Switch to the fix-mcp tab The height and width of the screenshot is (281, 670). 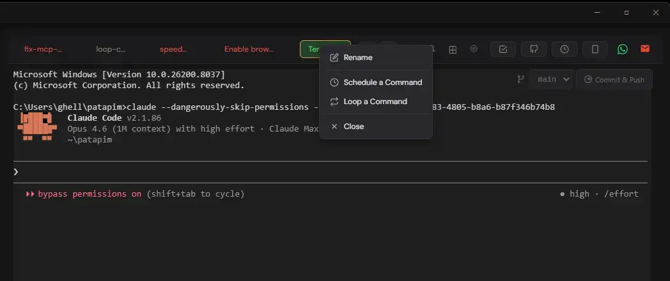(43, 49)
